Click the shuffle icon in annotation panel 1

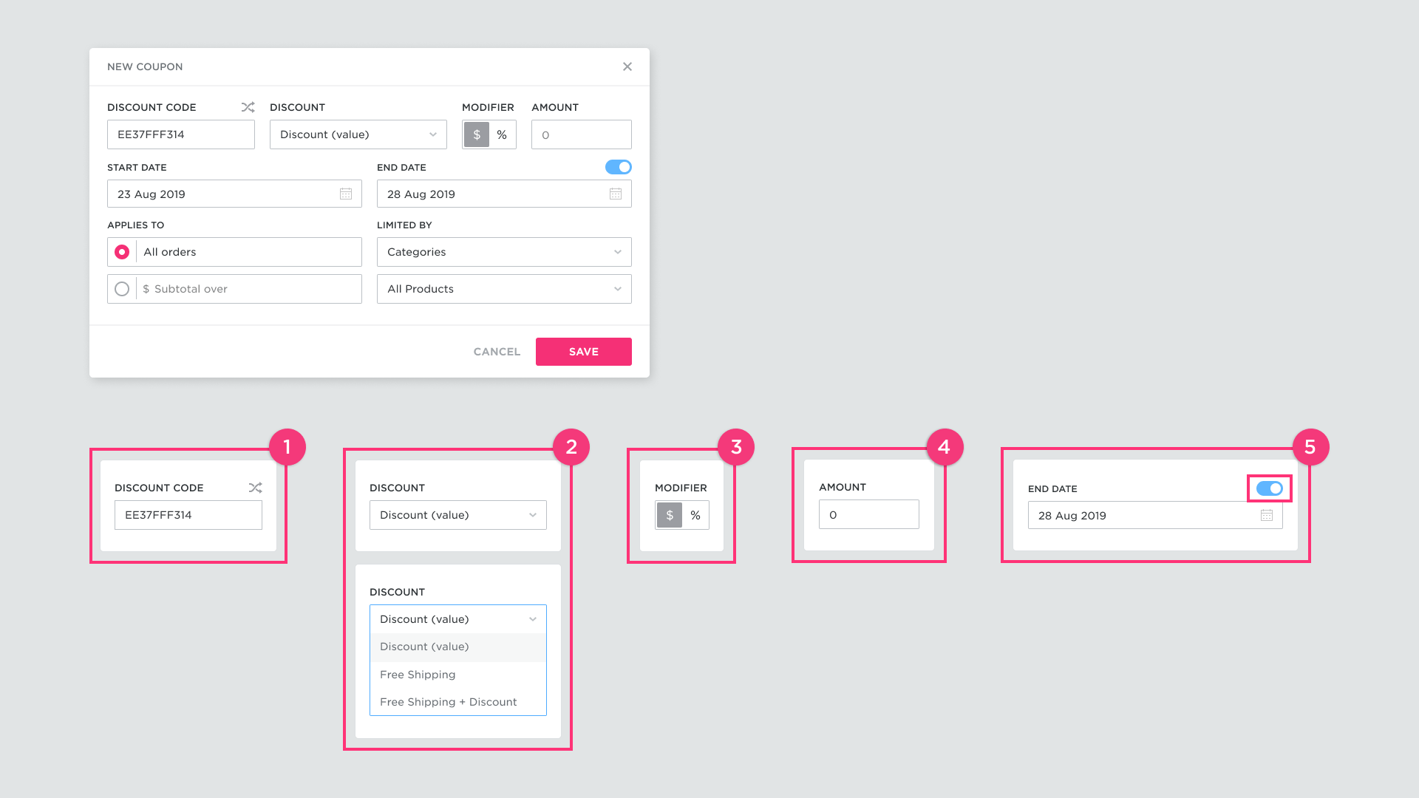tap(255, 488)
